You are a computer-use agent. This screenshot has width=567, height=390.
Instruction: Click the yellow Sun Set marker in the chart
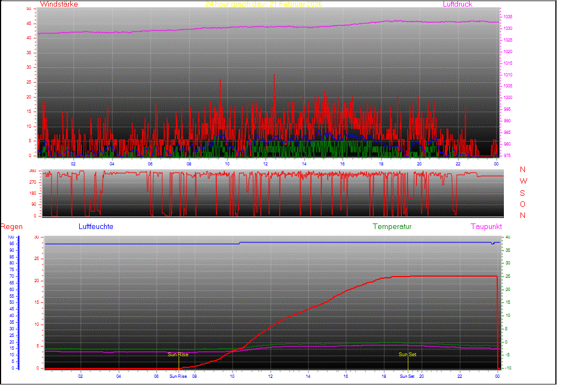[x=407, y=354]
